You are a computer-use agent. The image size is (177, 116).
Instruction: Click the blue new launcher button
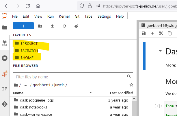pos(23,26)
